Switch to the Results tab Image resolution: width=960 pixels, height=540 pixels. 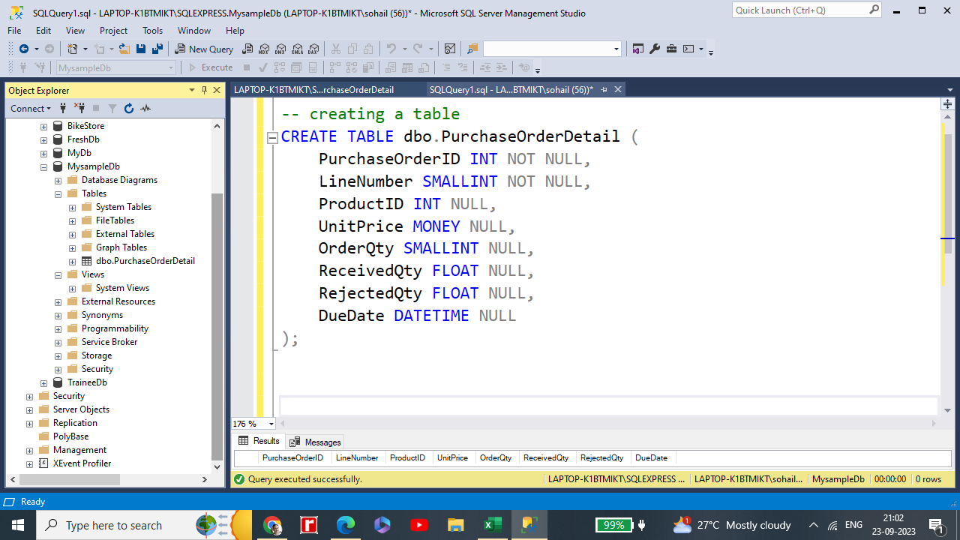(259, 441)
